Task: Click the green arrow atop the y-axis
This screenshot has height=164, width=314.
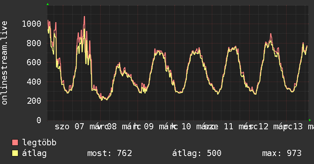Action: coord(48,4)
